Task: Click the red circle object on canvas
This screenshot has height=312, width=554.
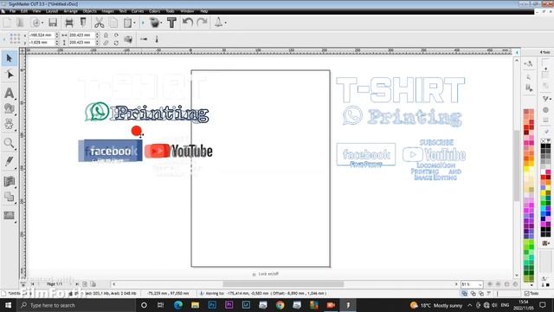Action: pos(137,131)
